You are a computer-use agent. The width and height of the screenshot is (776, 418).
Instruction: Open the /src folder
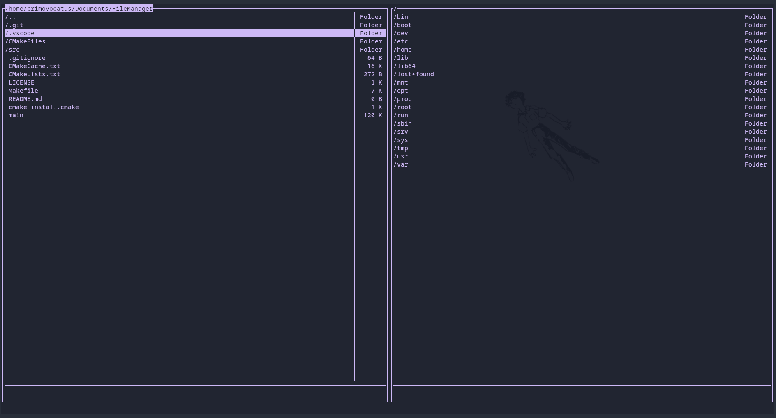coord(13,50)
